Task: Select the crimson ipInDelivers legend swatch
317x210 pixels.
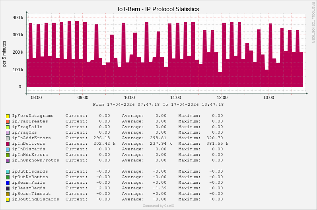Action: (8, 144)
